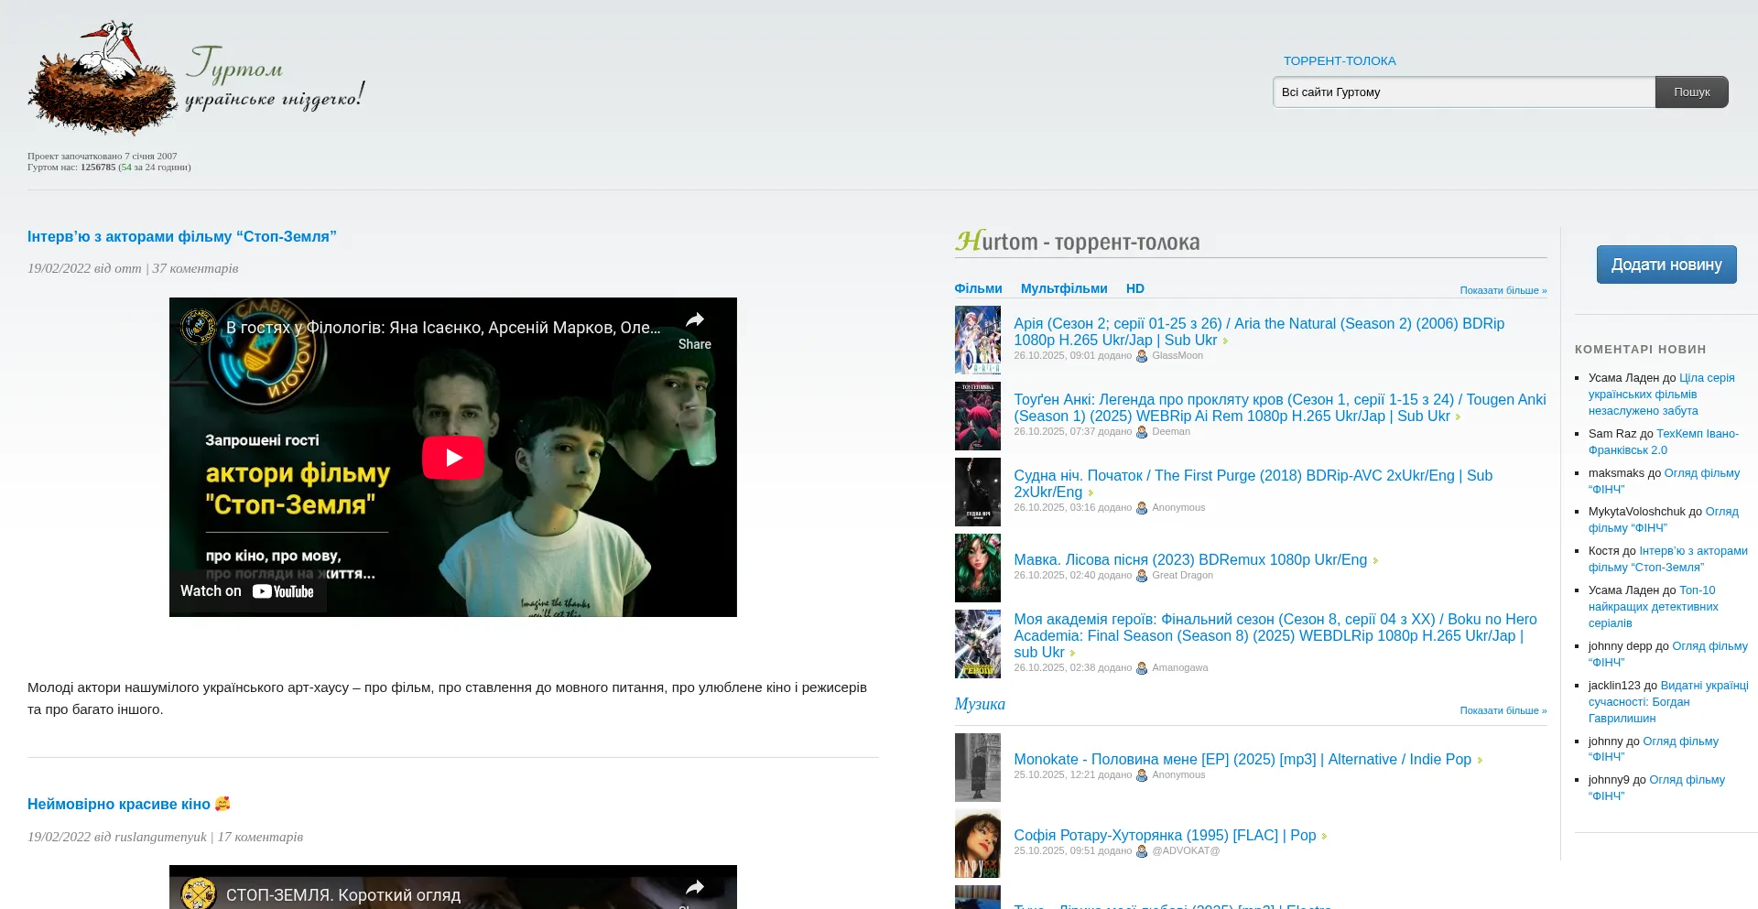The width and height of the screenshot is (1758, 909).
Task: Open Watch on YouTube link in video
Action: pyautogui.click(x=247, y=591)
